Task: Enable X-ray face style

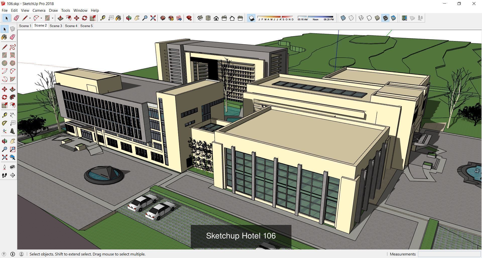Action: pos(343,18)
